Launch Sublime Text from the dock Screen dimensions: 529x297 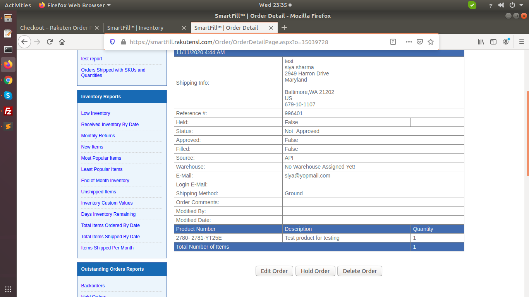tap(8, 126)
